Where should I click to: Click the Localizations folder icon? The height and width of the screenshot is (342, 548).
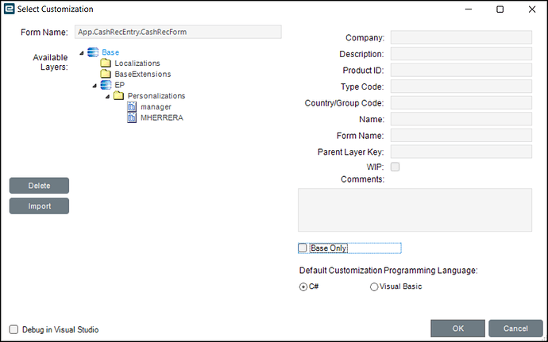point(106,63)
